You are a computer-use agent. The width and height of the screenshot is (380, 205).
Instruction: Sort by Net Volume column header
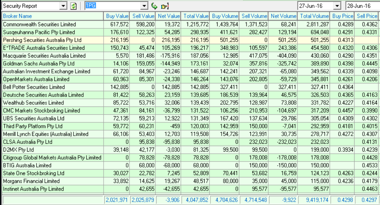pos(283,16)
